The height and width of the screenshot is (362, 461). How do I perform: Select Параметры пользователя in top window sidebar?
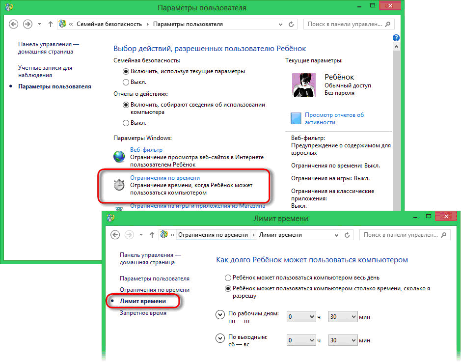[x=54, y=86]
